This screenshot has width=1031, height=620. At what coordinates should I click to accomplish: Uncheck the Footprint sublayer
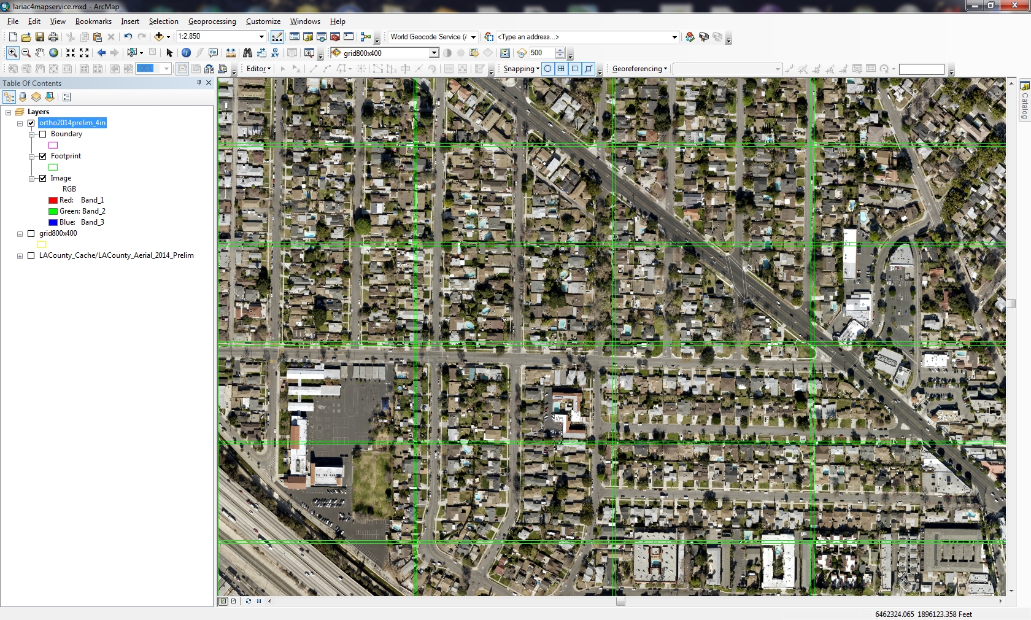[43, 156]
